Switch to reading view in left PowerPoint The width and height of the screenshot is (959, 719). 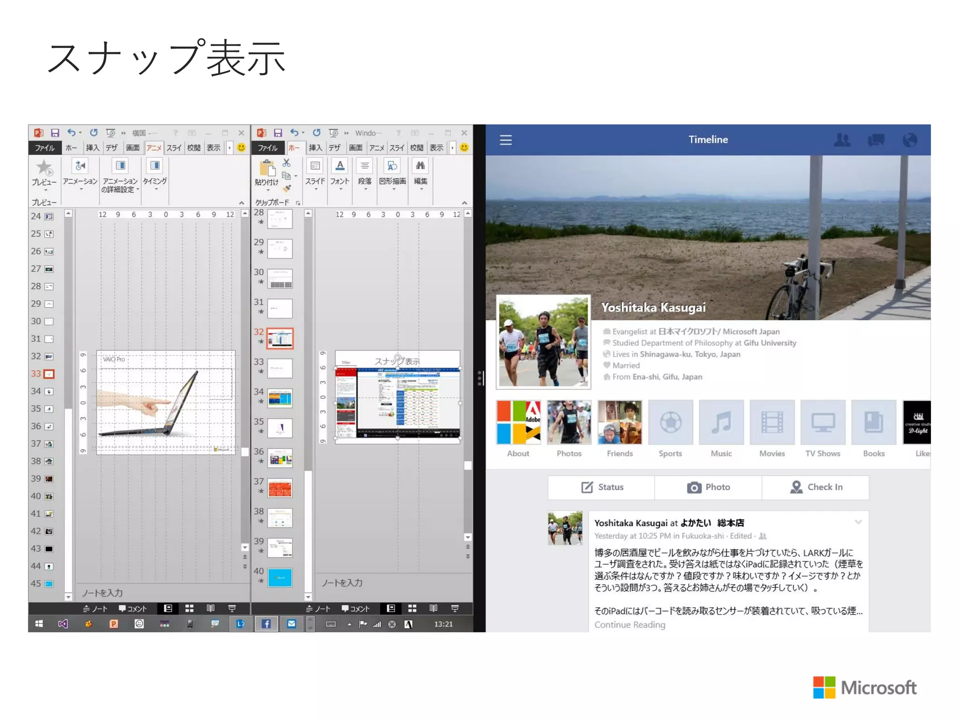point(211,608)
